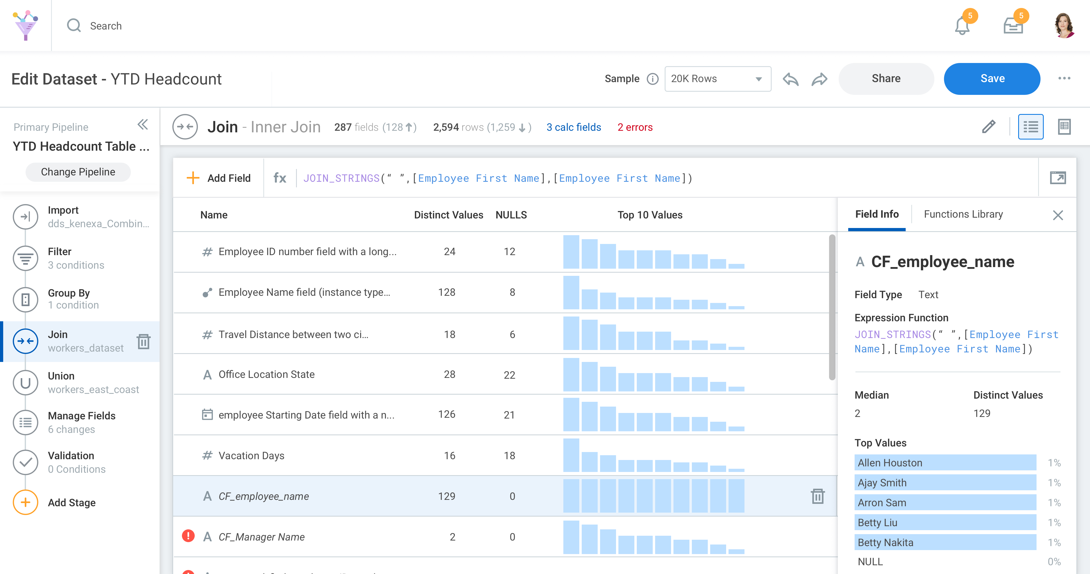Select the Field Info tab
The width and height of the screenshot is (1090, 574).
877,214
